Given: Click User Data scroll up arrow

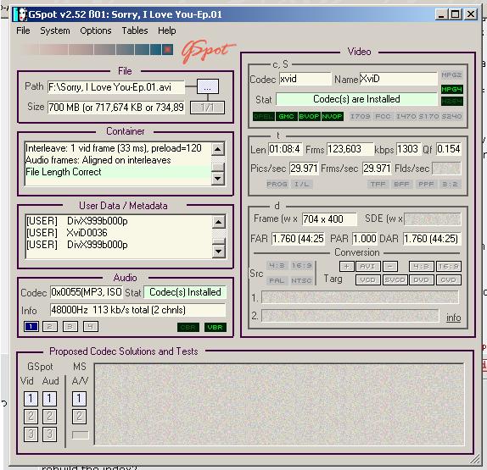Looking at the screenshot, I should click(218, 222).
